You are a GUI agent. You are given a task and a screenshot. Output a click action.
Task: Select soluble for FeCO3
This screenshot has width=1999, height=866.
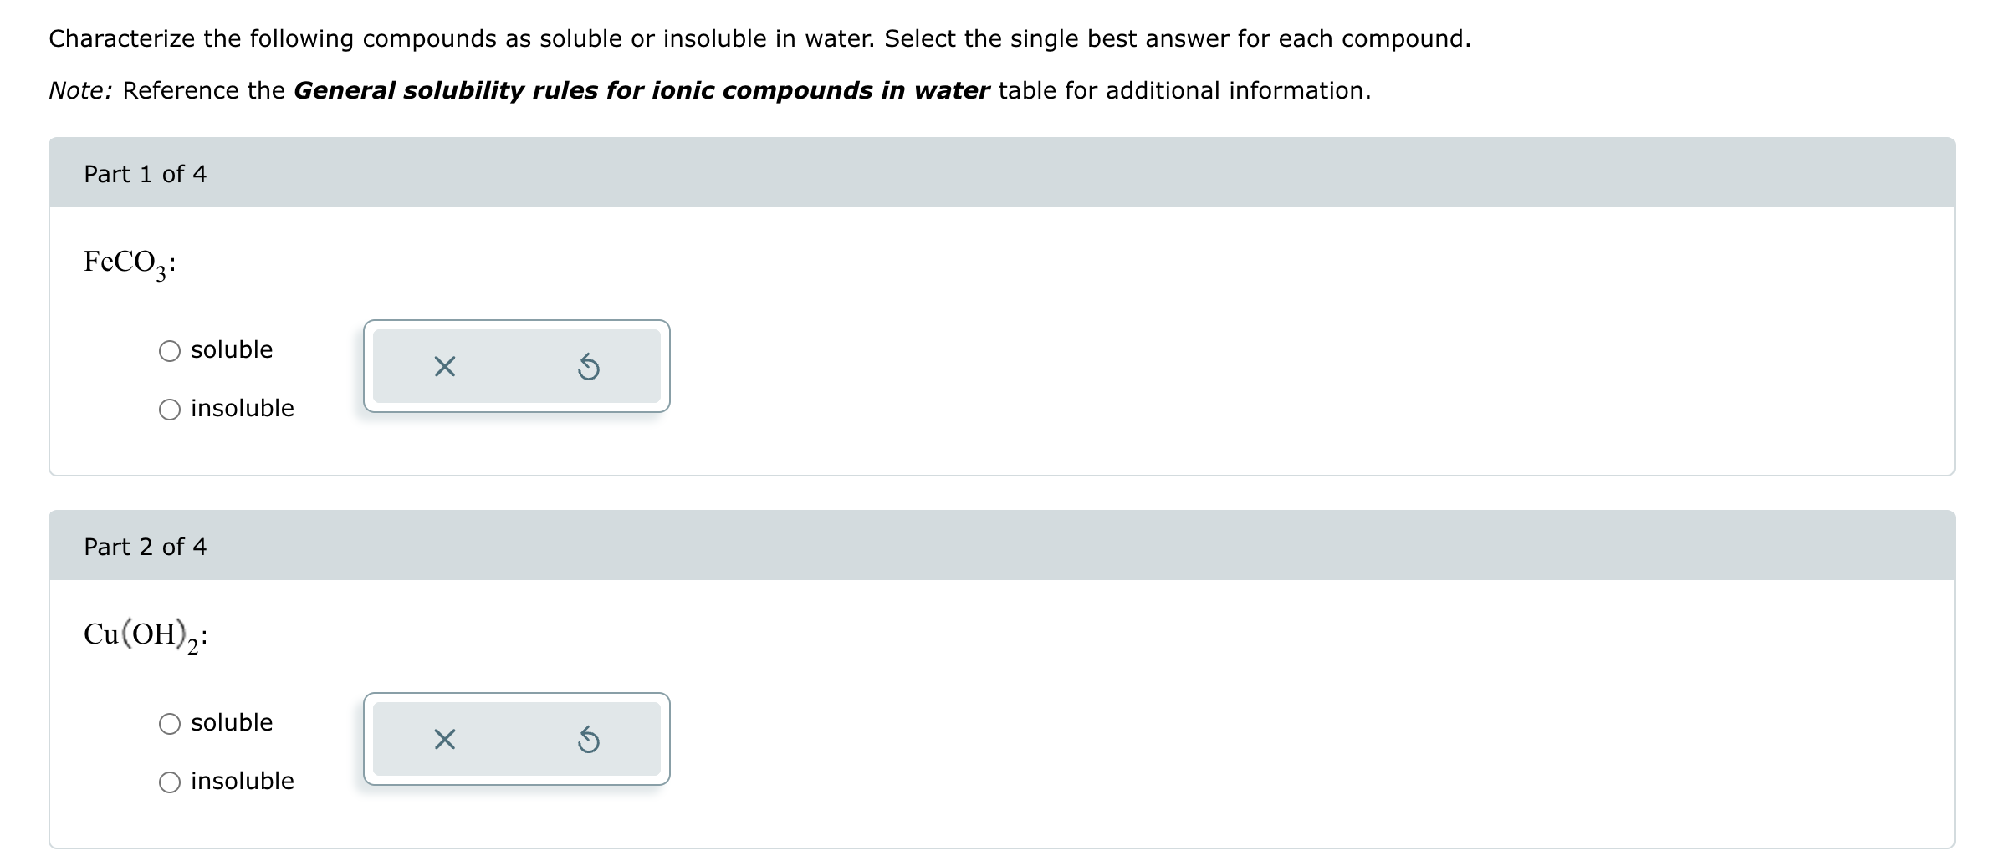(170, 350)
